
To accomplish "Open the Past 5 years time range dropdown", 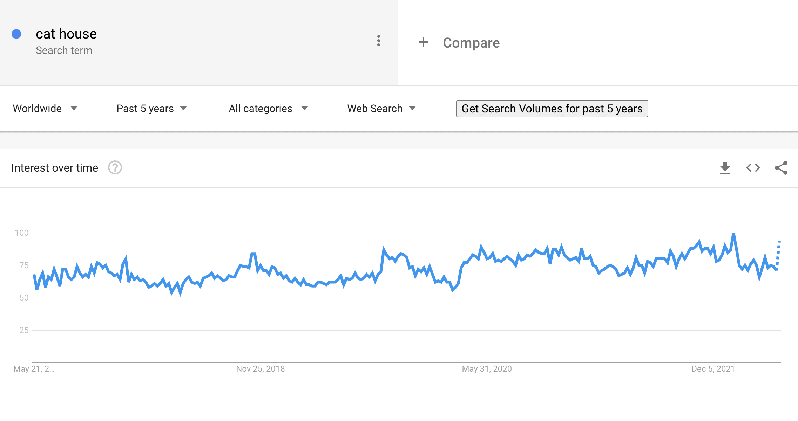I will click(x=151, y=109).
